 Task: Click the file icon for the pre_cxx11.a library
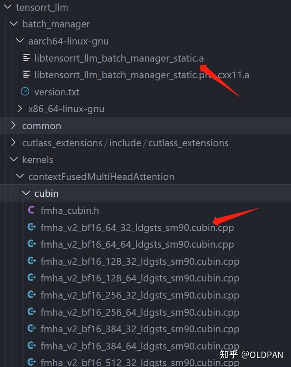coord(26,75)
